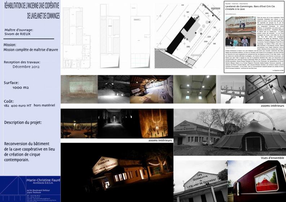Open the night exterior photo of the illuminated cooperative
The width and height of the screenshot is (286, 202).
click(117, 172)
